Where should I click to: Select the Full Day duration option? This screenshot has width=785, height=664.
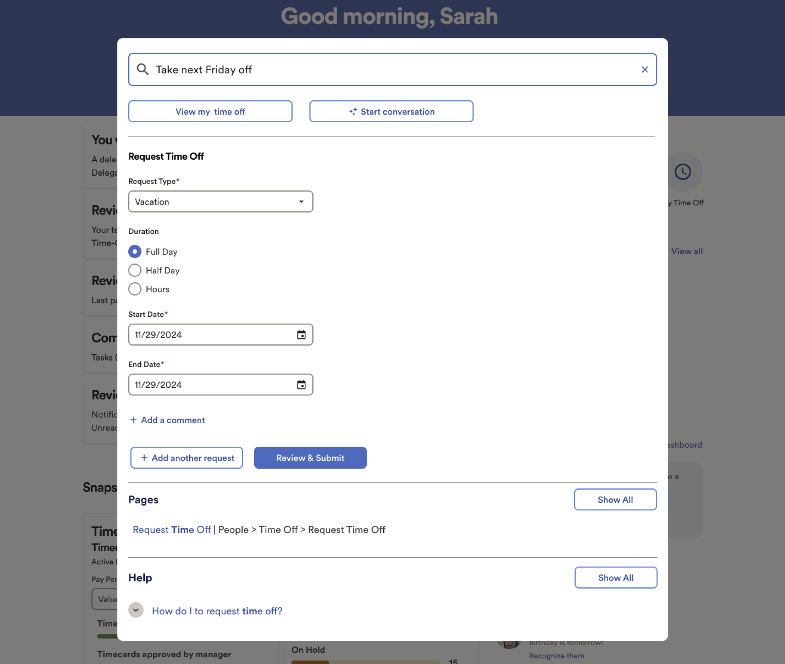pos(135,251)
